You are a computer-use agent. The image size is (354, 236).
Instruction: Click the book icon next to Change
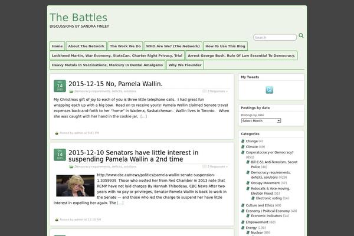point(243,141)
